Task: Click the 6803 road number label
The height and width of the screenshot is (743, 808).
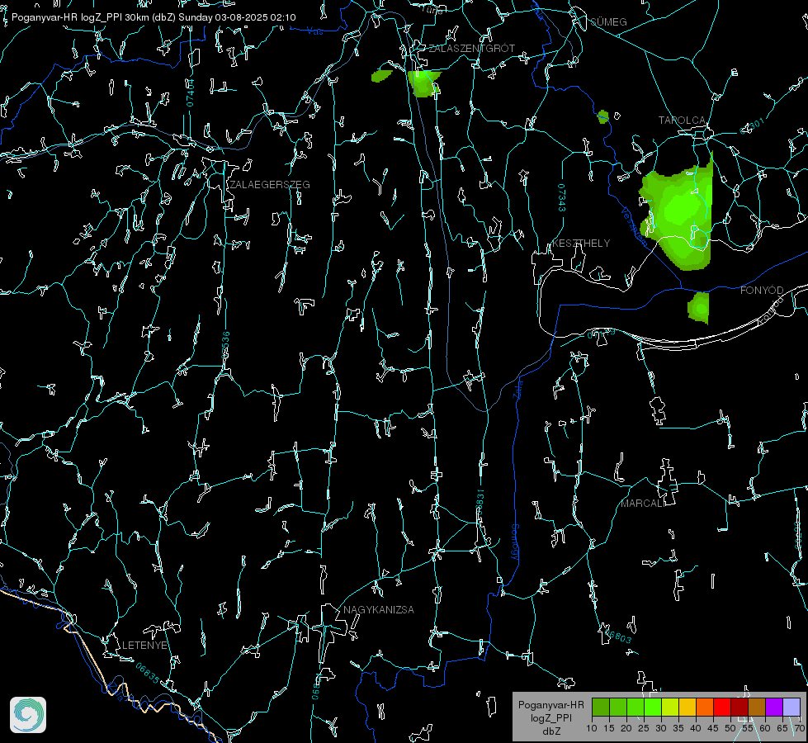Action: pyautogui.click(x=617, y=636)
